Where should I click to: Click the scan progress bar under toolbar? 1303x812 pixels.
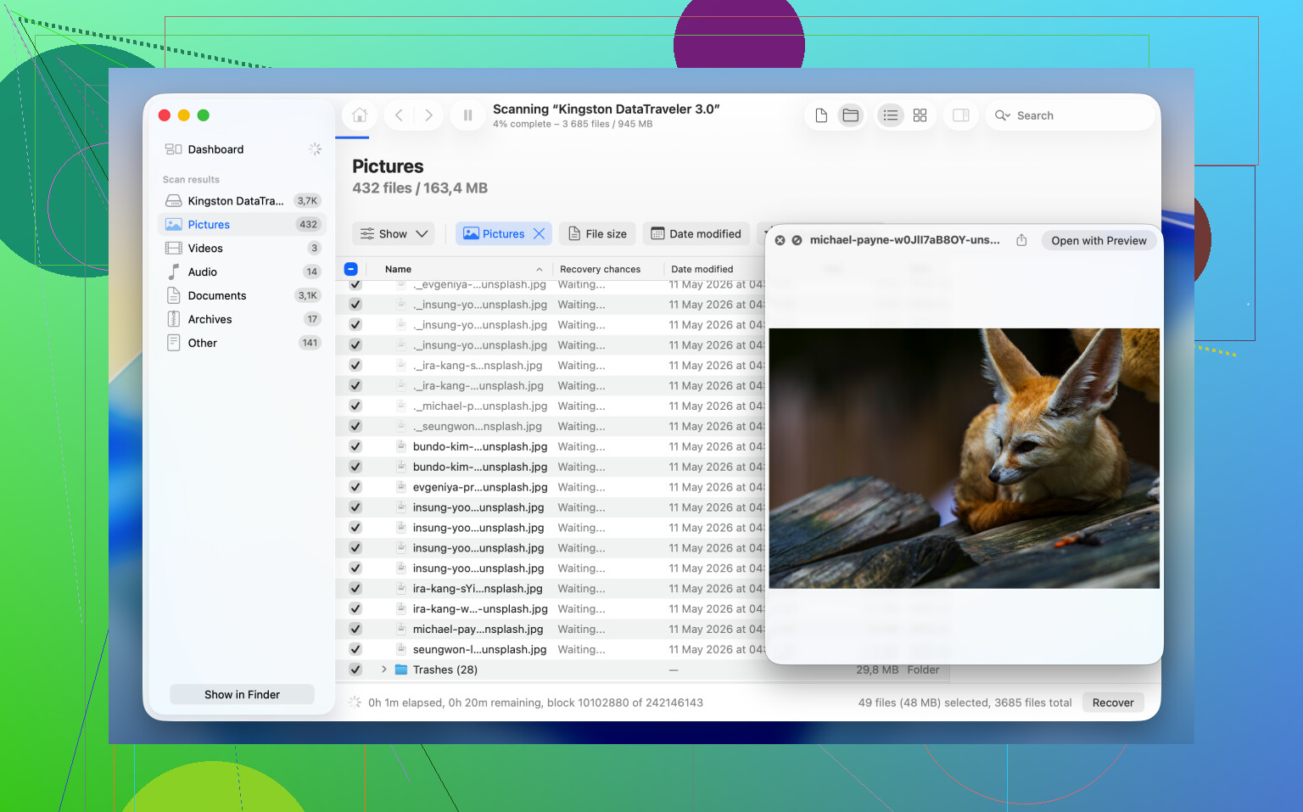click(352, 137)
